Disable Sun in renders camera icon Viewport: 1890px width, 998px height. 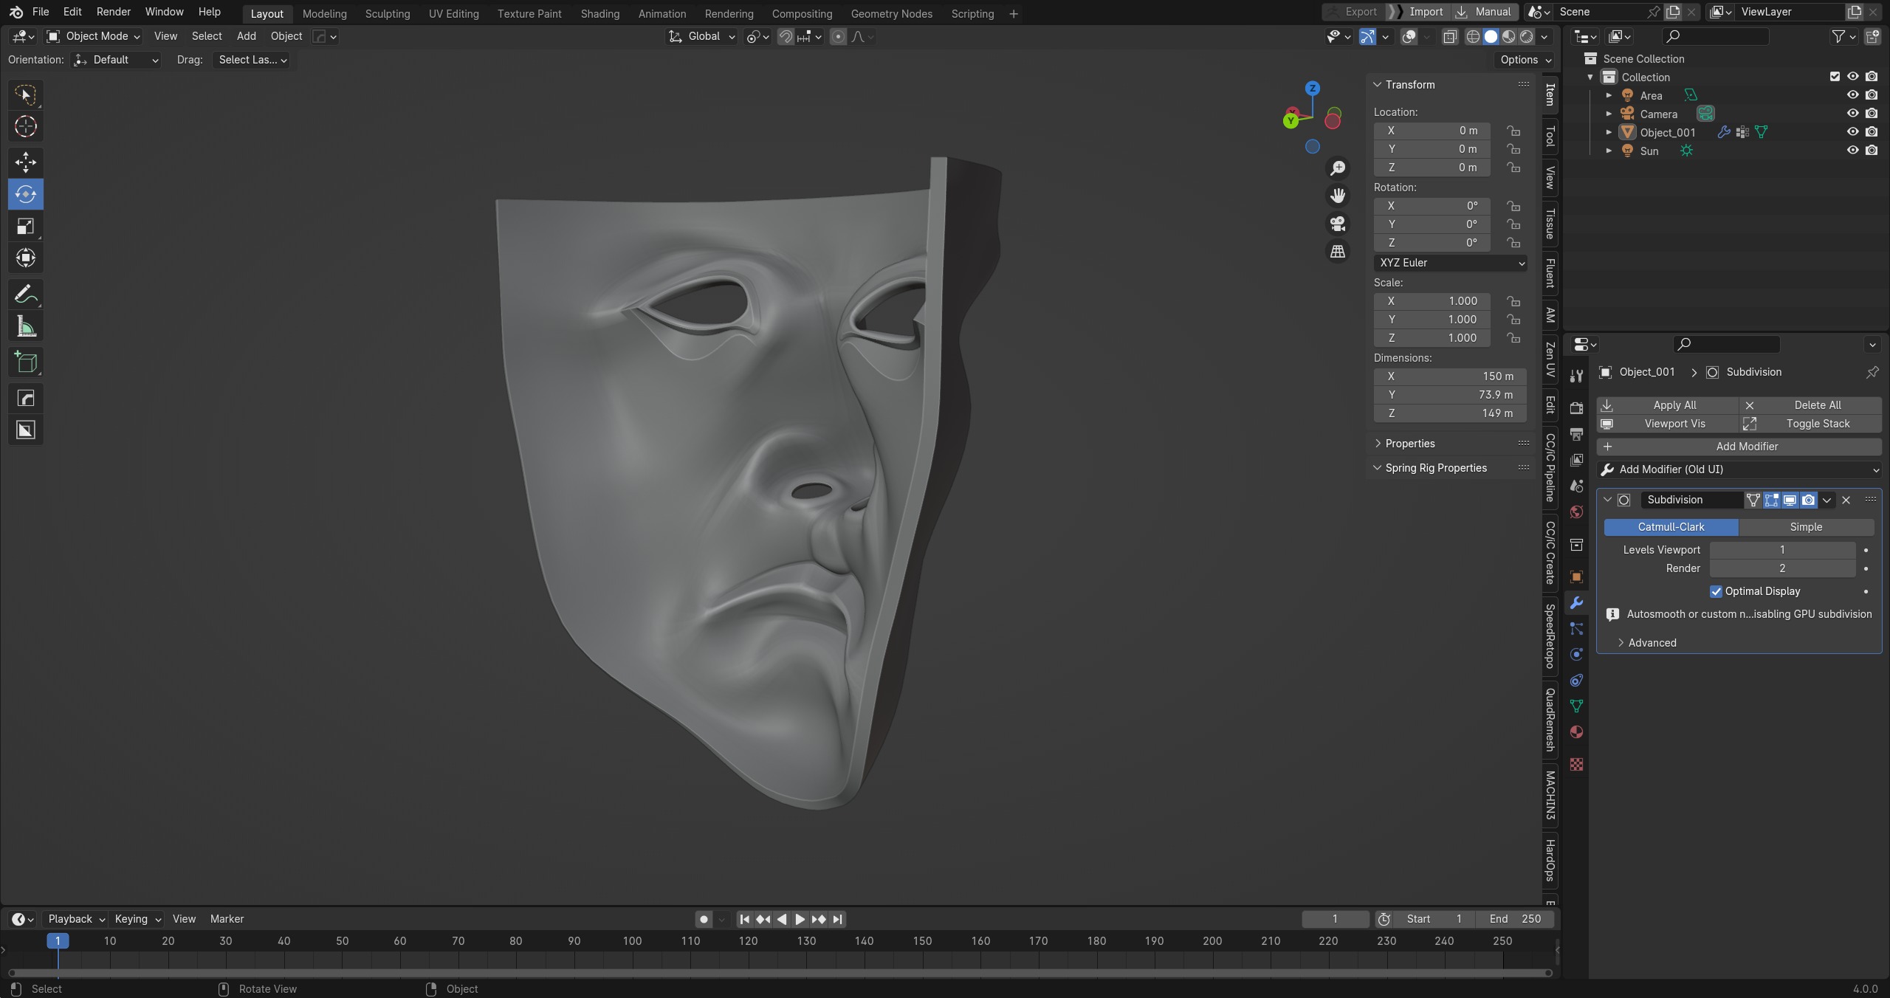pyautogui.click(x=1871, y=151)
